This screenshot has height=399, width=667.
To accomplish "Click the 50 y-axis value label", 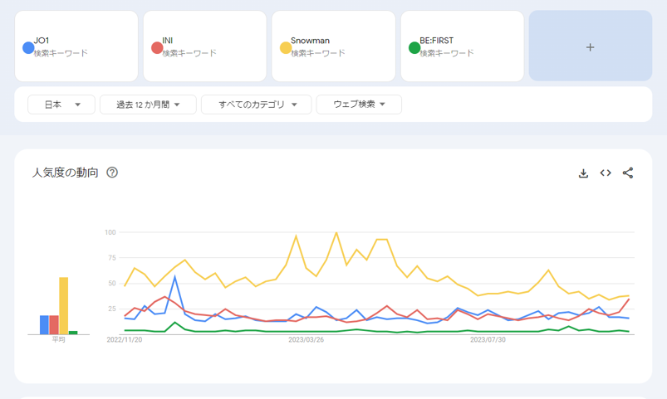I will [112, 284].
